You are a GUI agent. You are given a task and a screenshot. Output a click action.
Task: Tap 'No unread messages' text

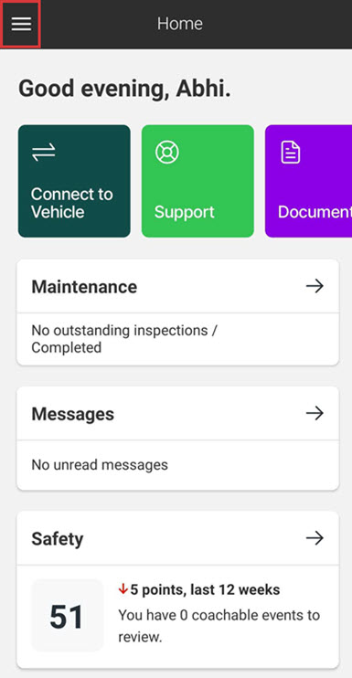click(x=100, y=465)
